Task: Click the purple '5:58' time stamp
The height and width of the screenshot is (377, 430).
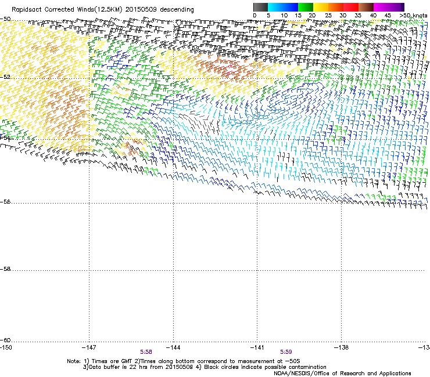Action: [x=146, y=352]
